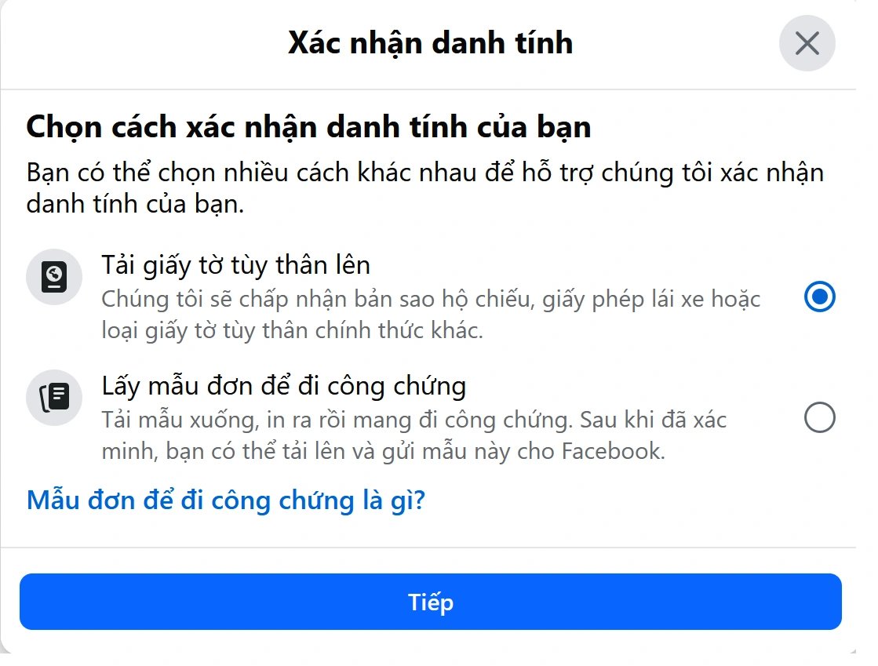
Task: Click description text starting 'Tải mẫu xuống'
Action: [414, 420]
